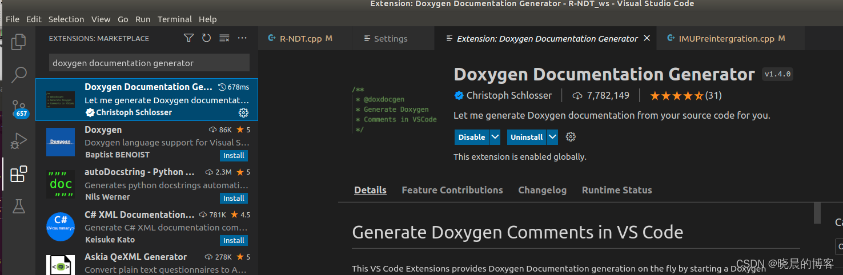Open the Run and Debug view
This screenshot has width=843, height=275.
(19, 140)
